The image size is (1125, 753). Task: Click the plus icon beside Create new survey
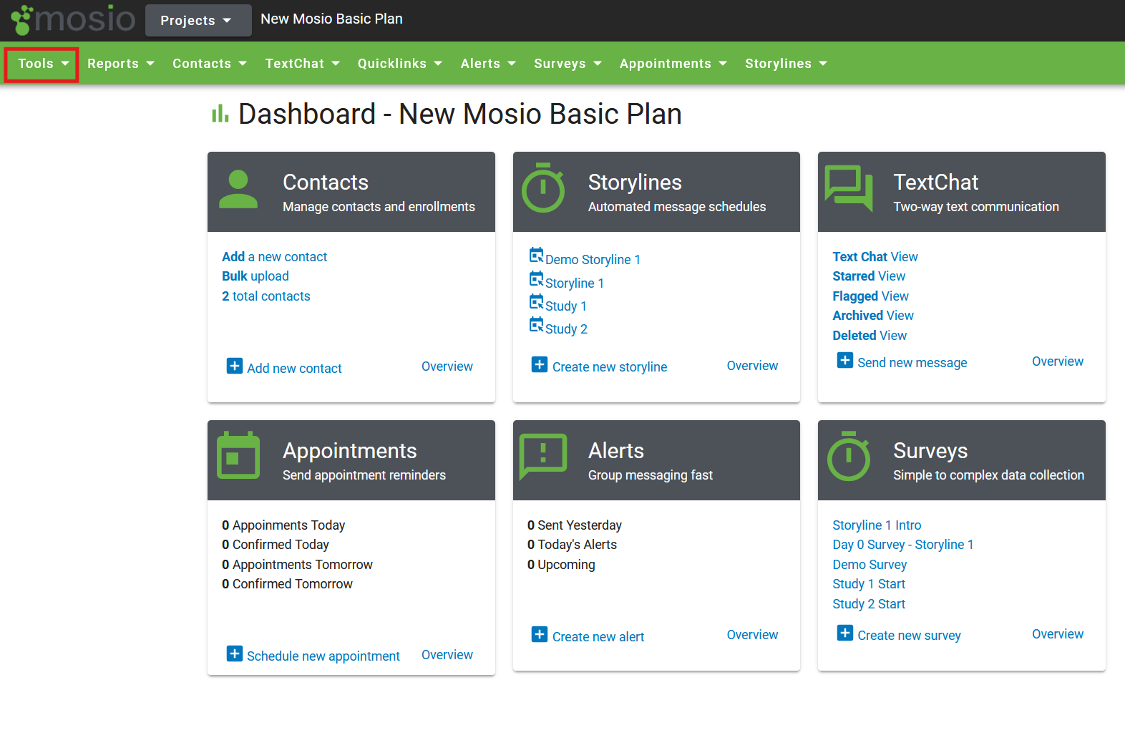[845, 633]
